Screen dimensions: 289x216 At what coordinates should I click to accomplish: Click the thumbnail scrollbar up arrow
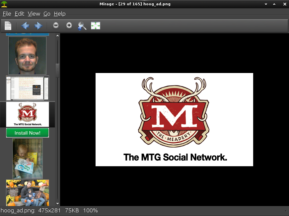click(x=57, y=36)
